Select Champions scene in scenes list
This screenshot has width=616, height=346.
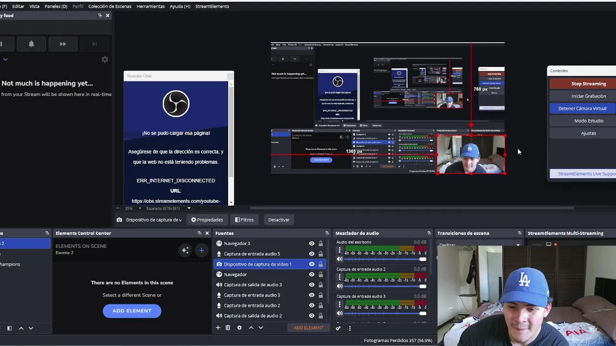(x=25, y=264)
